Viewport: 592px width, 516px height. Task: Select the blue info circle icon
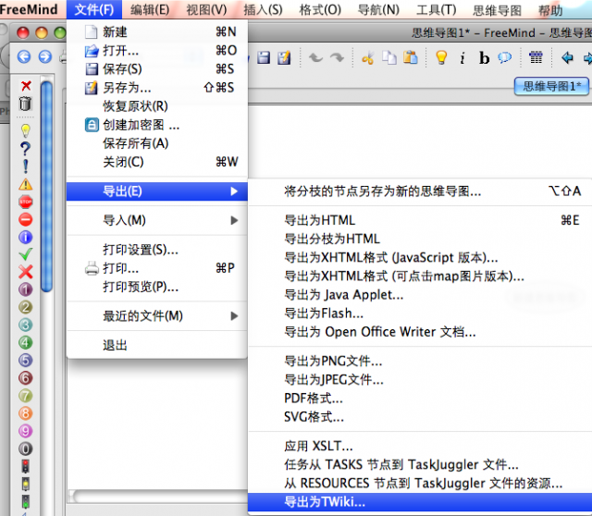pyautogui.click(x=25, y=237)
